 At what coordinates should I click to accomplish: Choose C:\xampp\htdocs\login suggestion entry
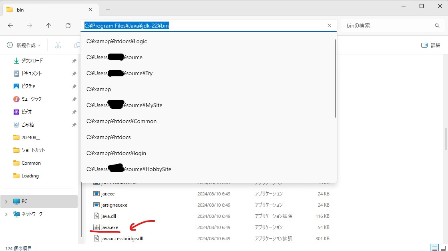[x=116, y=153]
